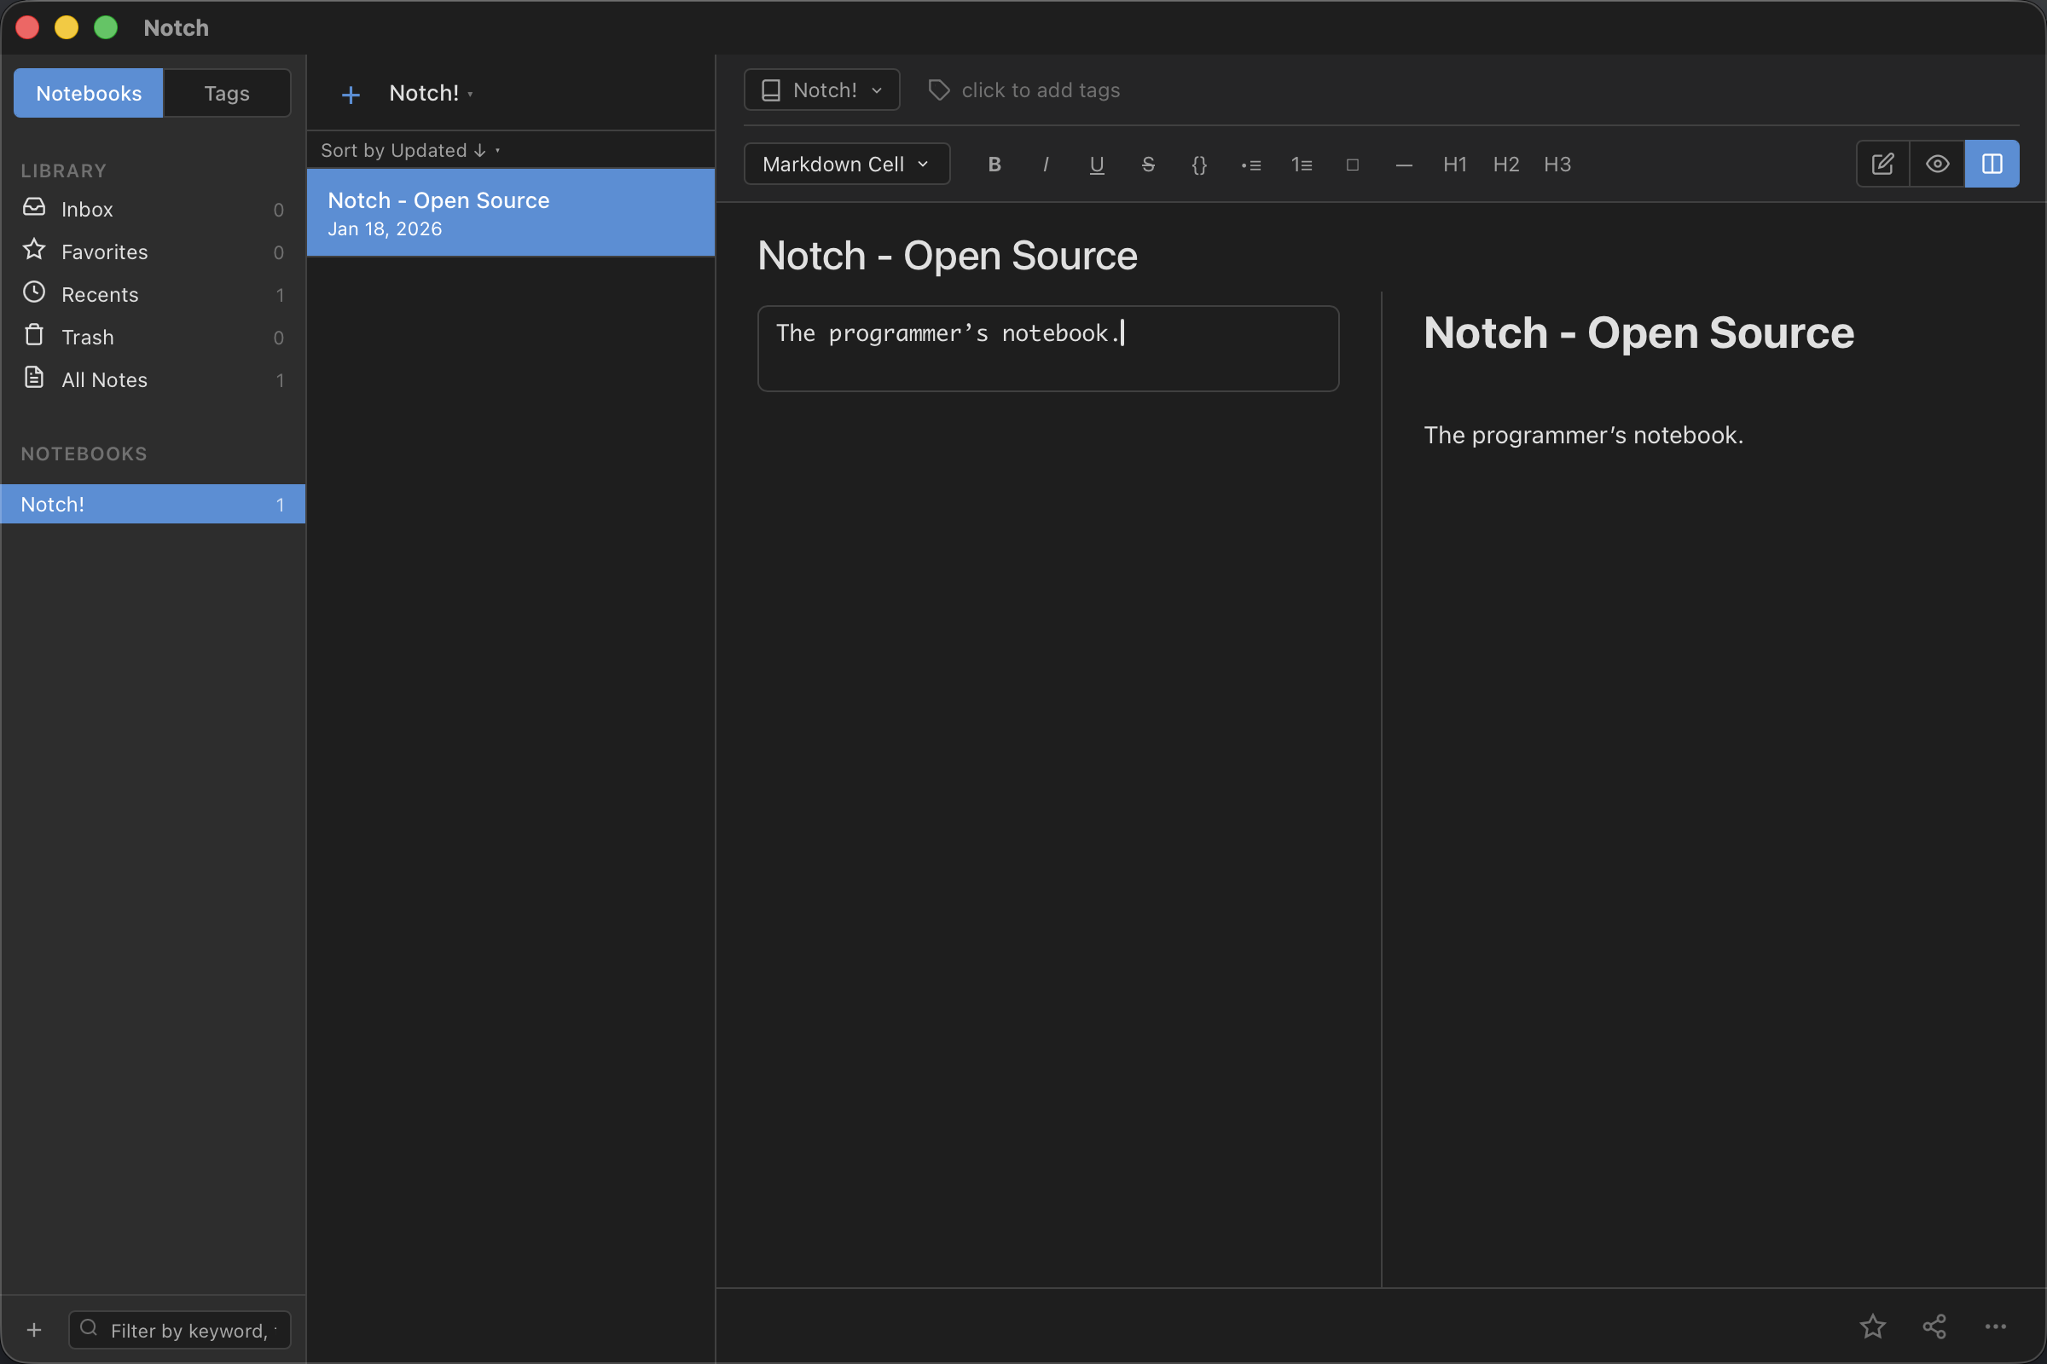Switch to the Tags tab
The width and height of the screenshot is (2047, 1364).
click(x=226, y=93)
